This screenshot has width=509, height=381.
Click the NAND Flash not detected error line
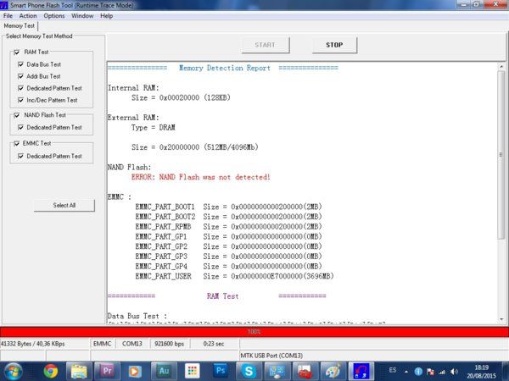[x=200, y=177]
